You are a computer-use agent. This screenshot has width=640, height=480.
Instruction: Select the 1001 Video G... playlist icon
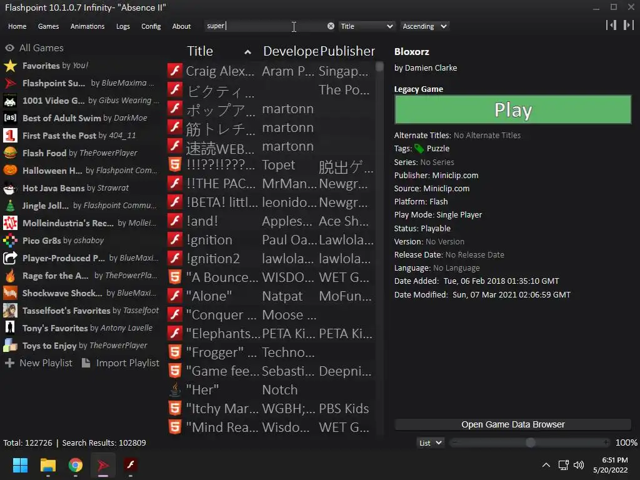coord(10,101)
